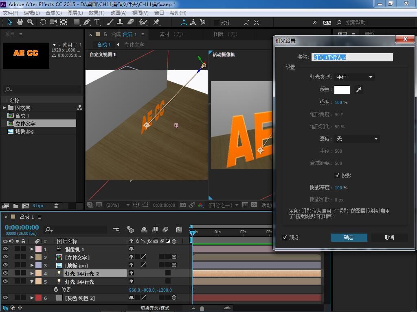Click the trash icon in Project panel
The width and height of the screenshot is (417, 312).
56,206
